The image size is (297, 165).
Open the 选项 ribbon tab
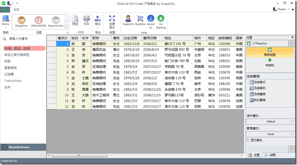coord(16,9)
